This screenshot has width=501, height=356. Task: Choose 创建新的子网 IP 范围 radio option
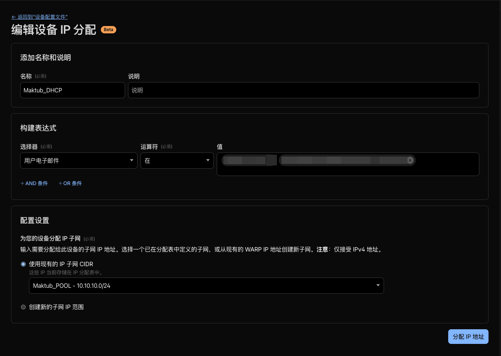pos(23,307)
